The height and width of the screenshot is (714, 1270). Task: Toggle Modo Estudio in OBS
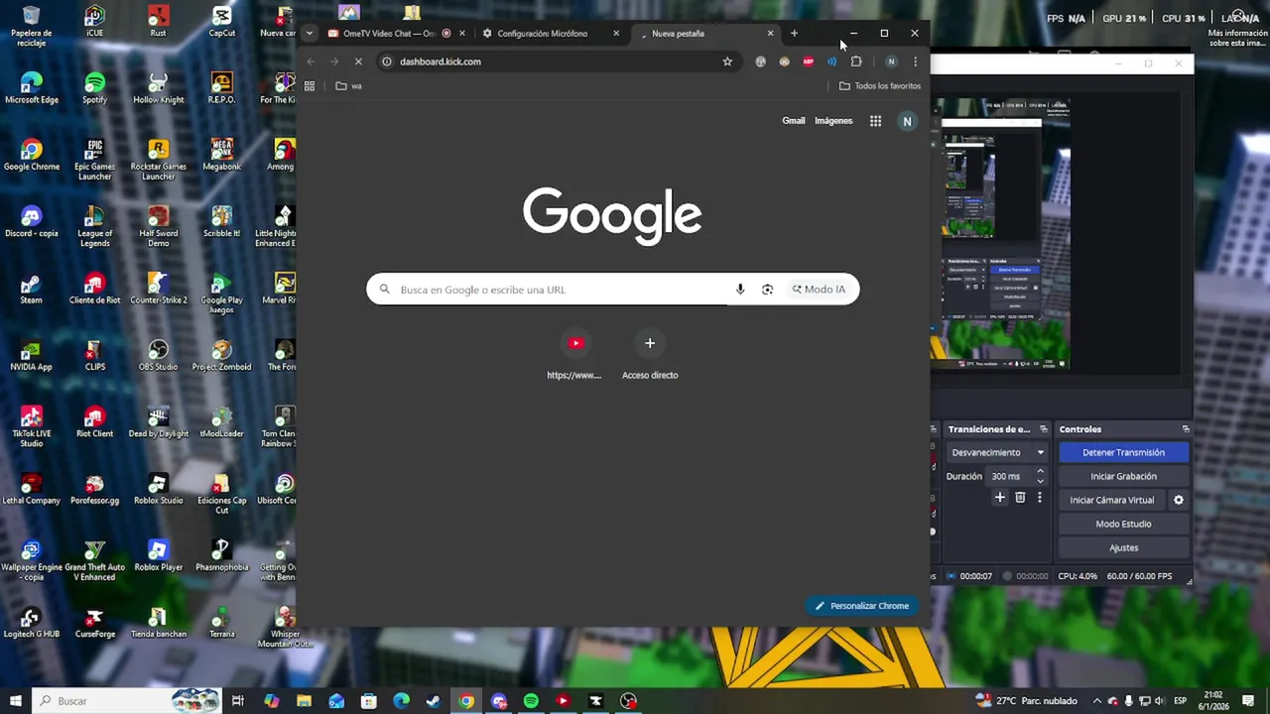tap(1123, 524)
